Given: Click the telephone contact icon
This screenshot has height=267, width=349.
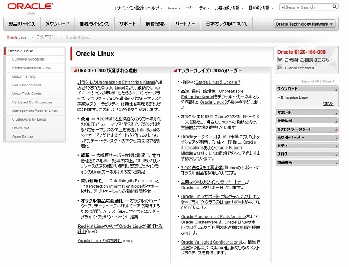Looking at the screenshot, I should [280, 60].
